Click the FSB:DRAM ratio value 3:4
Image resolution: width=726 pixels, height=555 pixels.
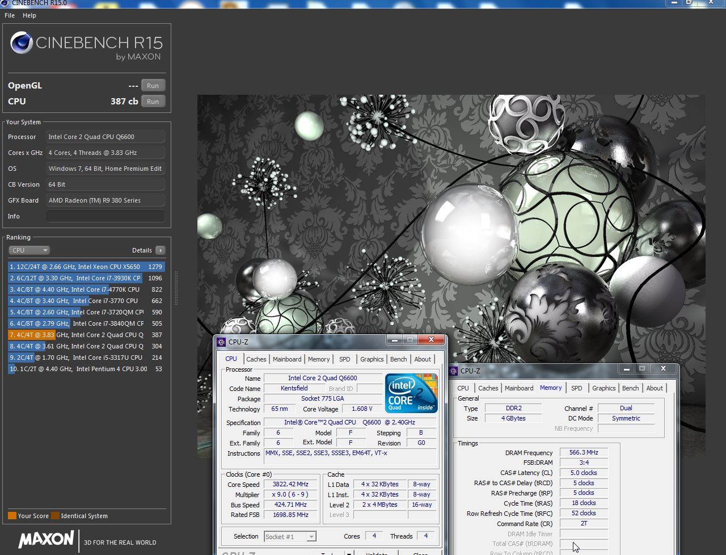click(584, 463)
